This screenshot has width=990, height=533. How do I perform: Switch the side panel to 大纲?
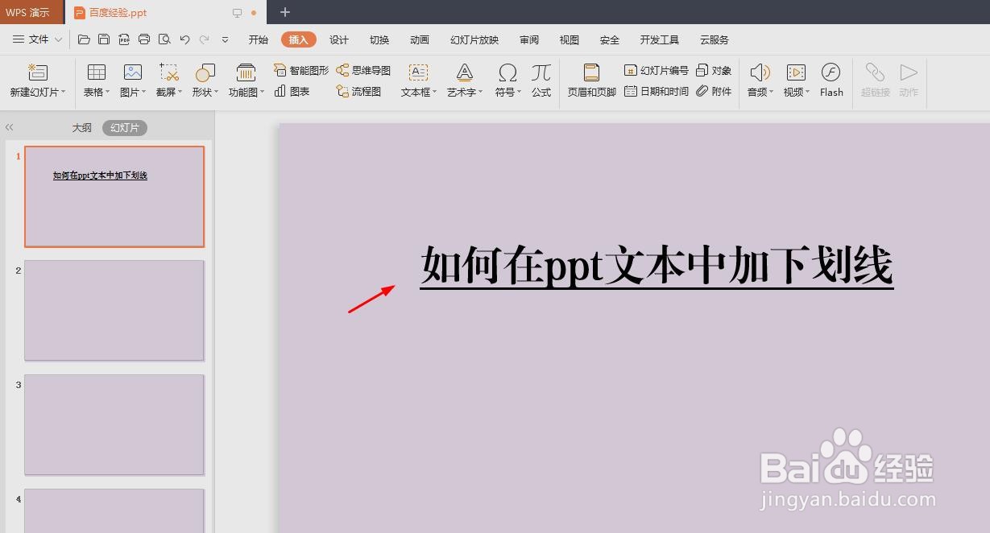point(81,128)
